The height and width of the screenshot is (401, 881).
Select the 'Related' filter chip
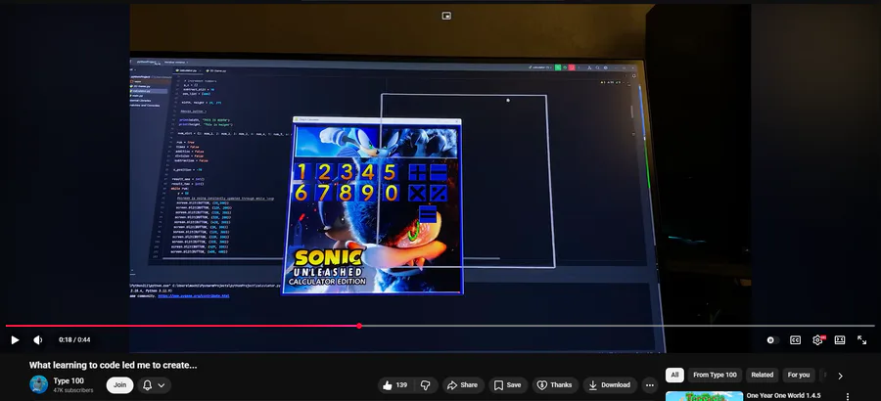(x=763, y=375)
